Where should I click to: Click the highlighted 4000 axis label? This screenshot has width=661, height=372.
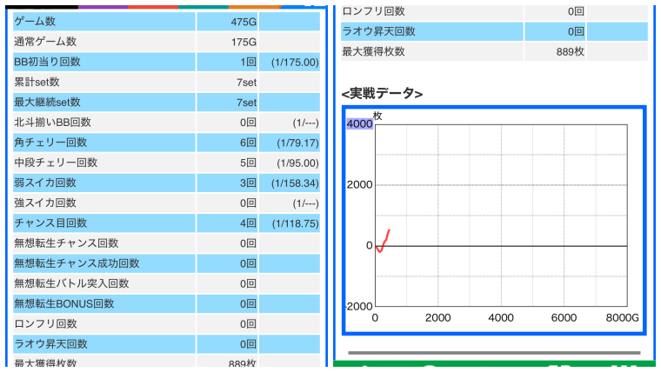359,123
